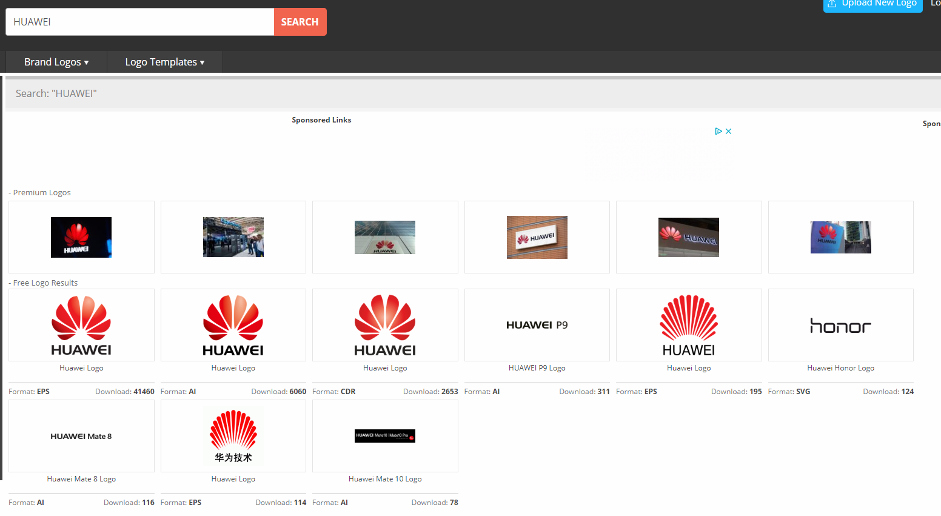This screenshot has width=941, height=516.
Task: Follow the Huawei Mate 10 Logo link
Action: (385, 479)
